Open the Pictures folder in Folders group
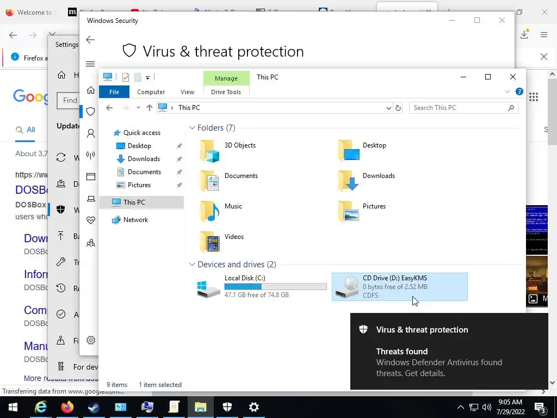Screen dimensions: 557x418 pos(361,212)
